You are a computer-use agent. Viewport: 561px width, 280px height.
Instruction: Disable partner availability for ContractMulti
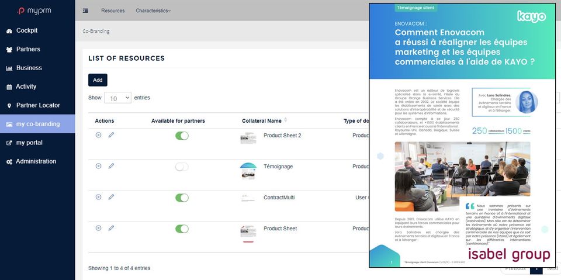[182, 198]
